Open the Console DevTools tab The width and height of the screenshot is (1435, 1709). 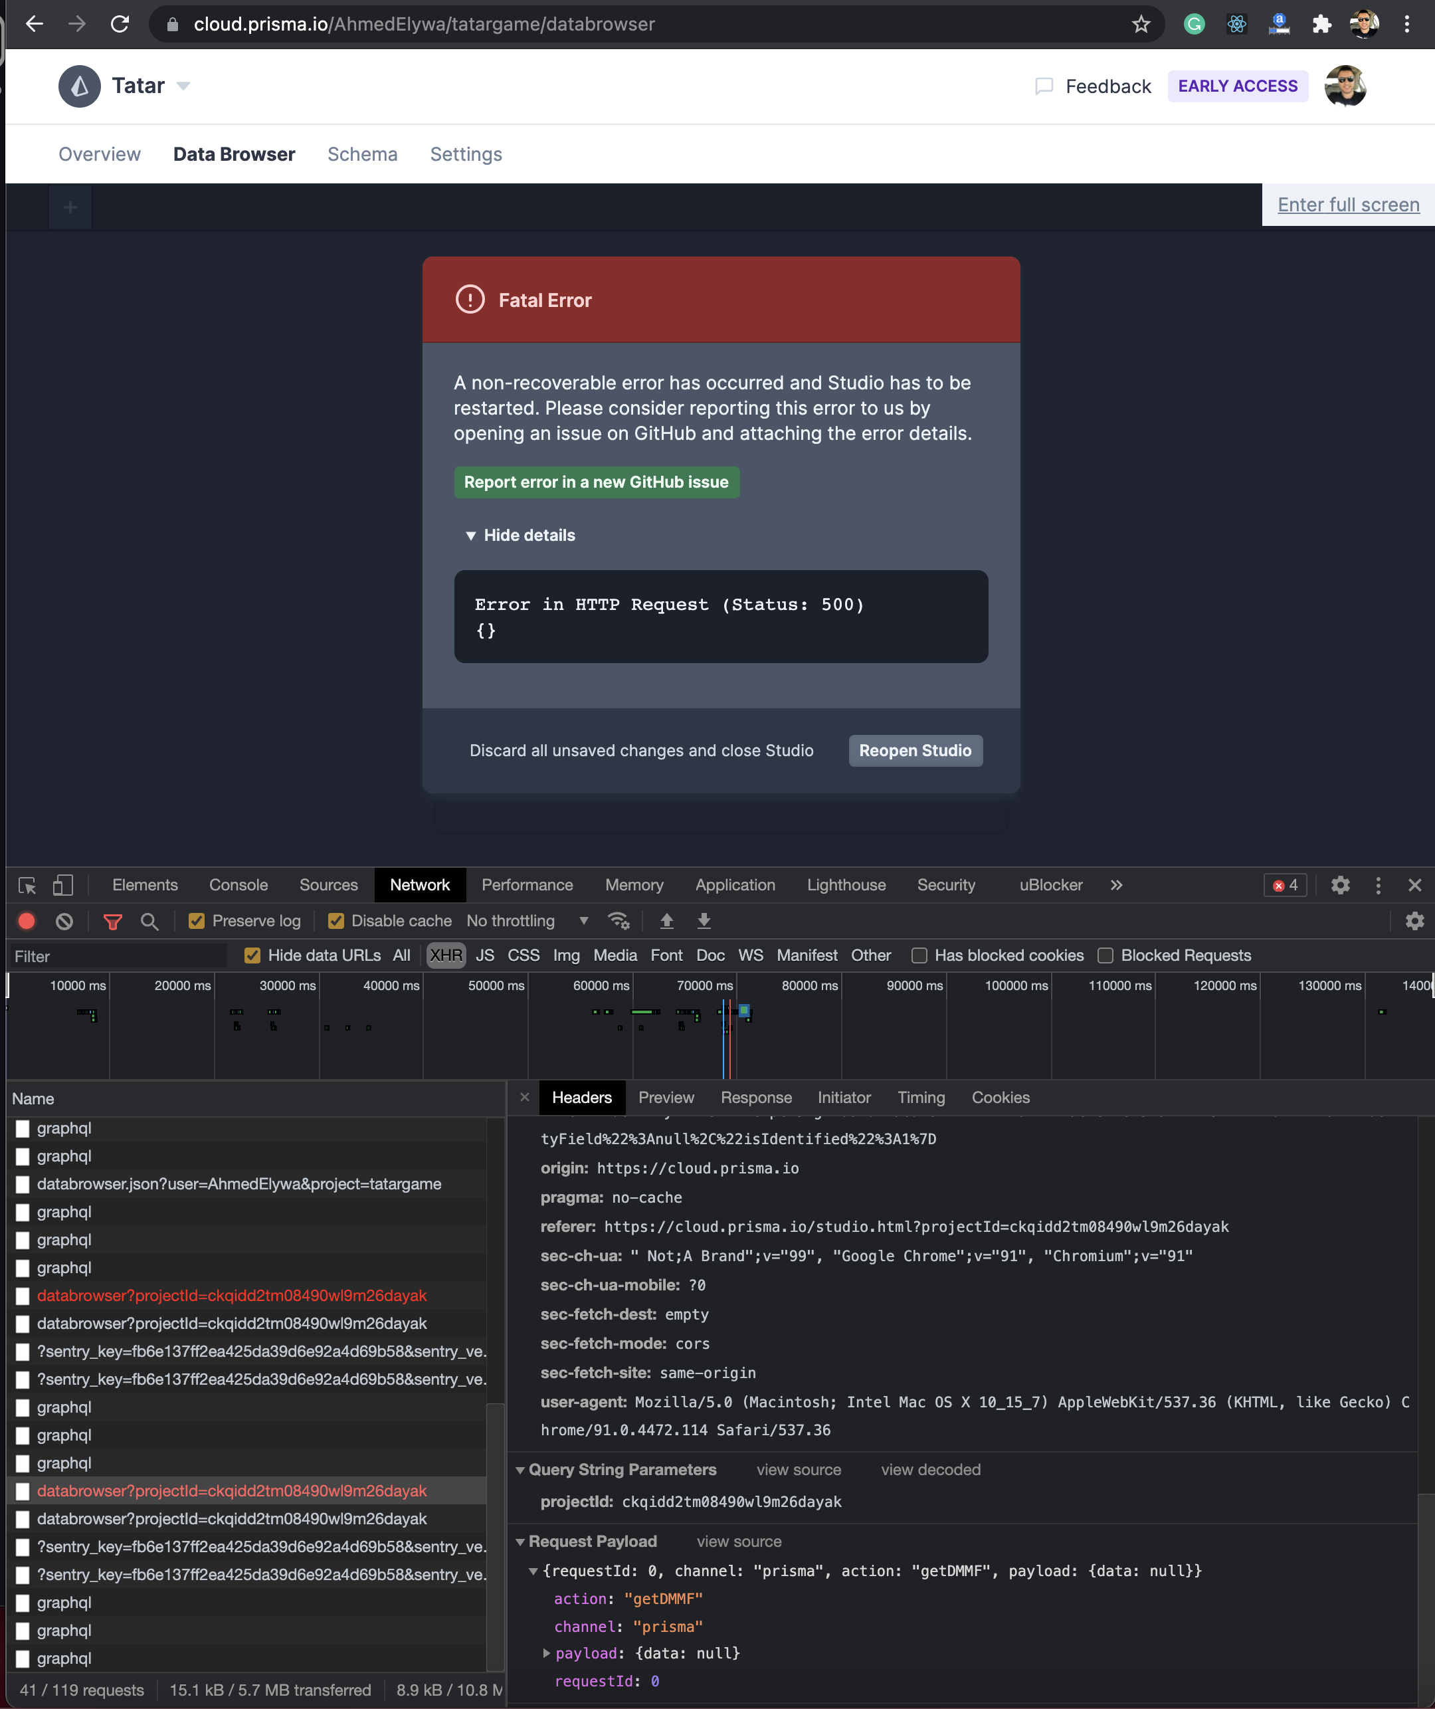pyautogui.click(x=239, y=884)
